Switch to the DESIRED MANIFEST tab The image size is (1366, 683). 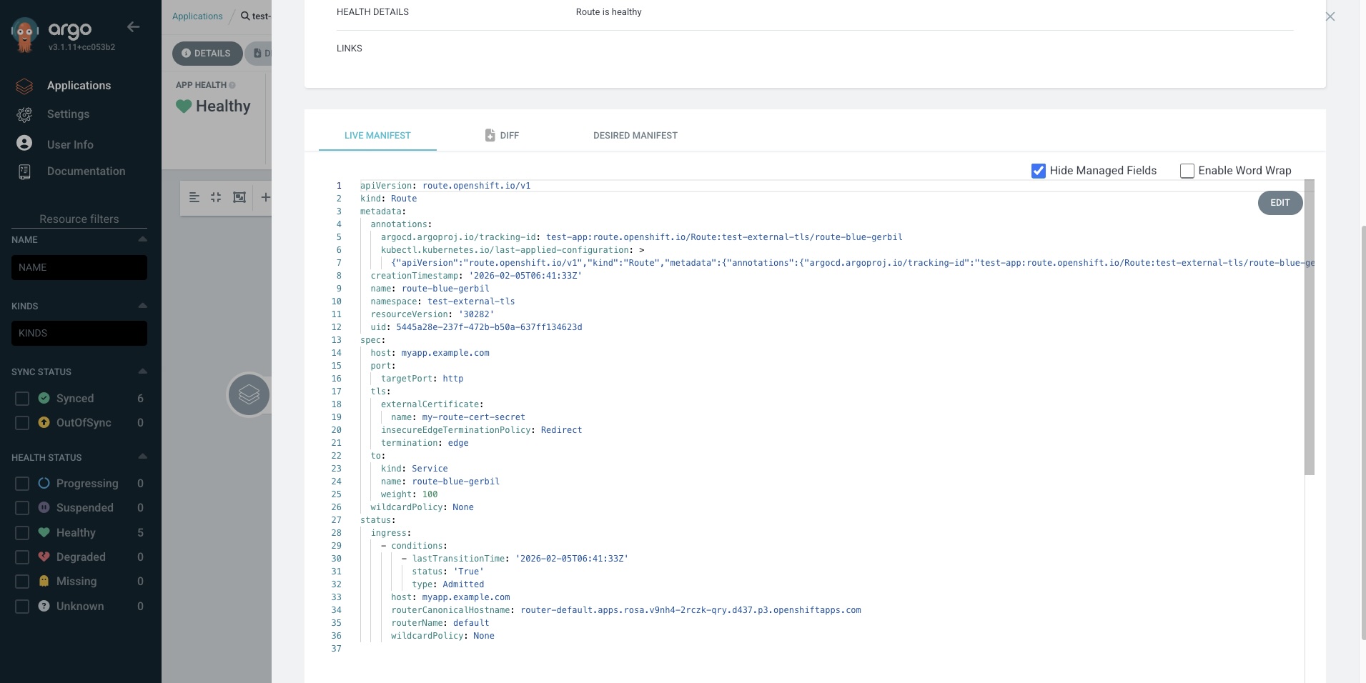(635, 136)
